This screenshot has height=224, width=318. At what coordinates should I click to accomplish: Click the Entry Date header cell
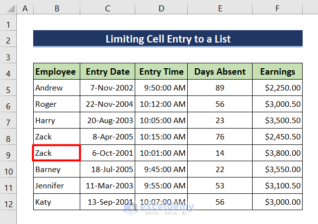107,72
